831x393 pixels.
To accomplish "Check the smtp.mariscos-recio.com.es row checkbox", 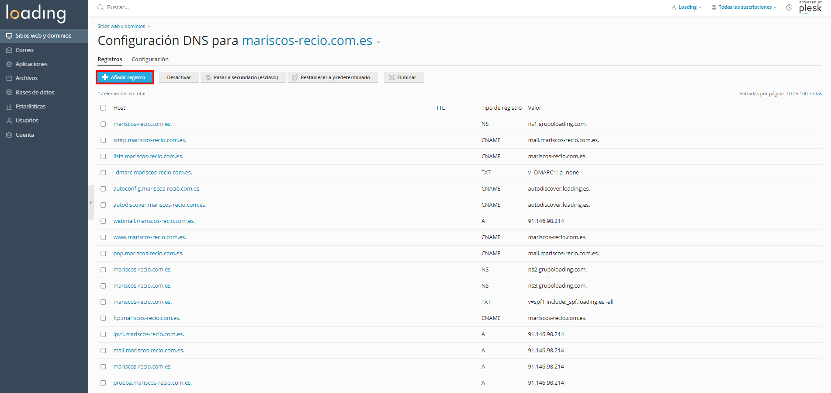I will tap(103, 140).
